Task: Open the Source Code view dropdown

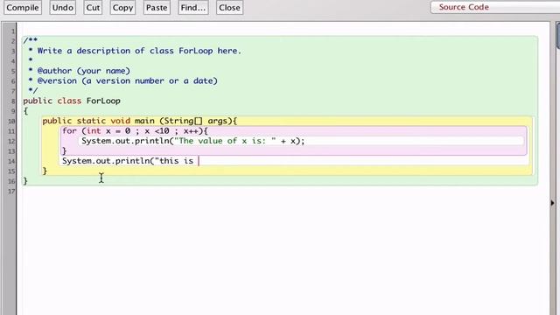Action: (495, 7)
